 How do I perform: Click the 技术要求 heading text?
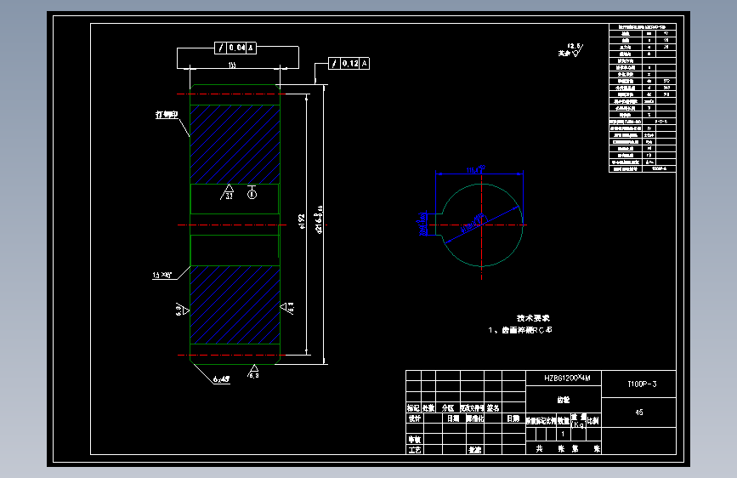point(533,318)
